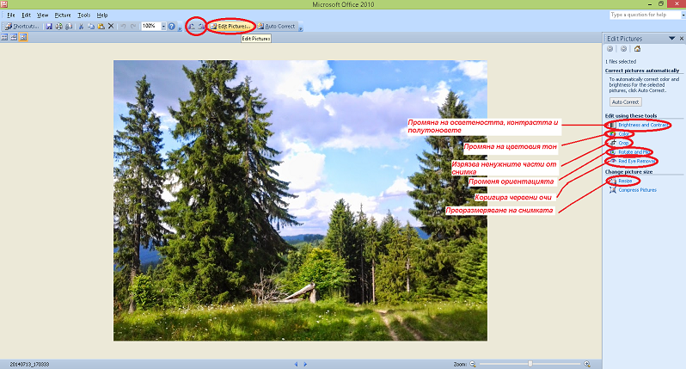Open the Brightness and Contrast tool
The height and width of the screenshot is (369, 686).
click(x=642, y=125)
